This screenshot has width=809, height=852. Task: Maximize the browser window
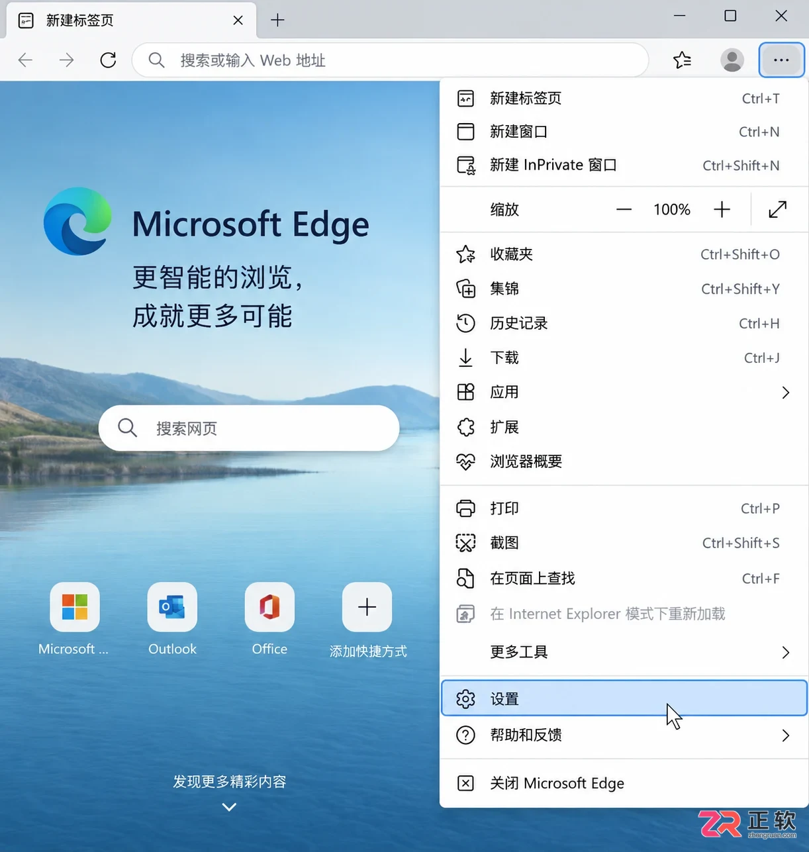(730, 16)
